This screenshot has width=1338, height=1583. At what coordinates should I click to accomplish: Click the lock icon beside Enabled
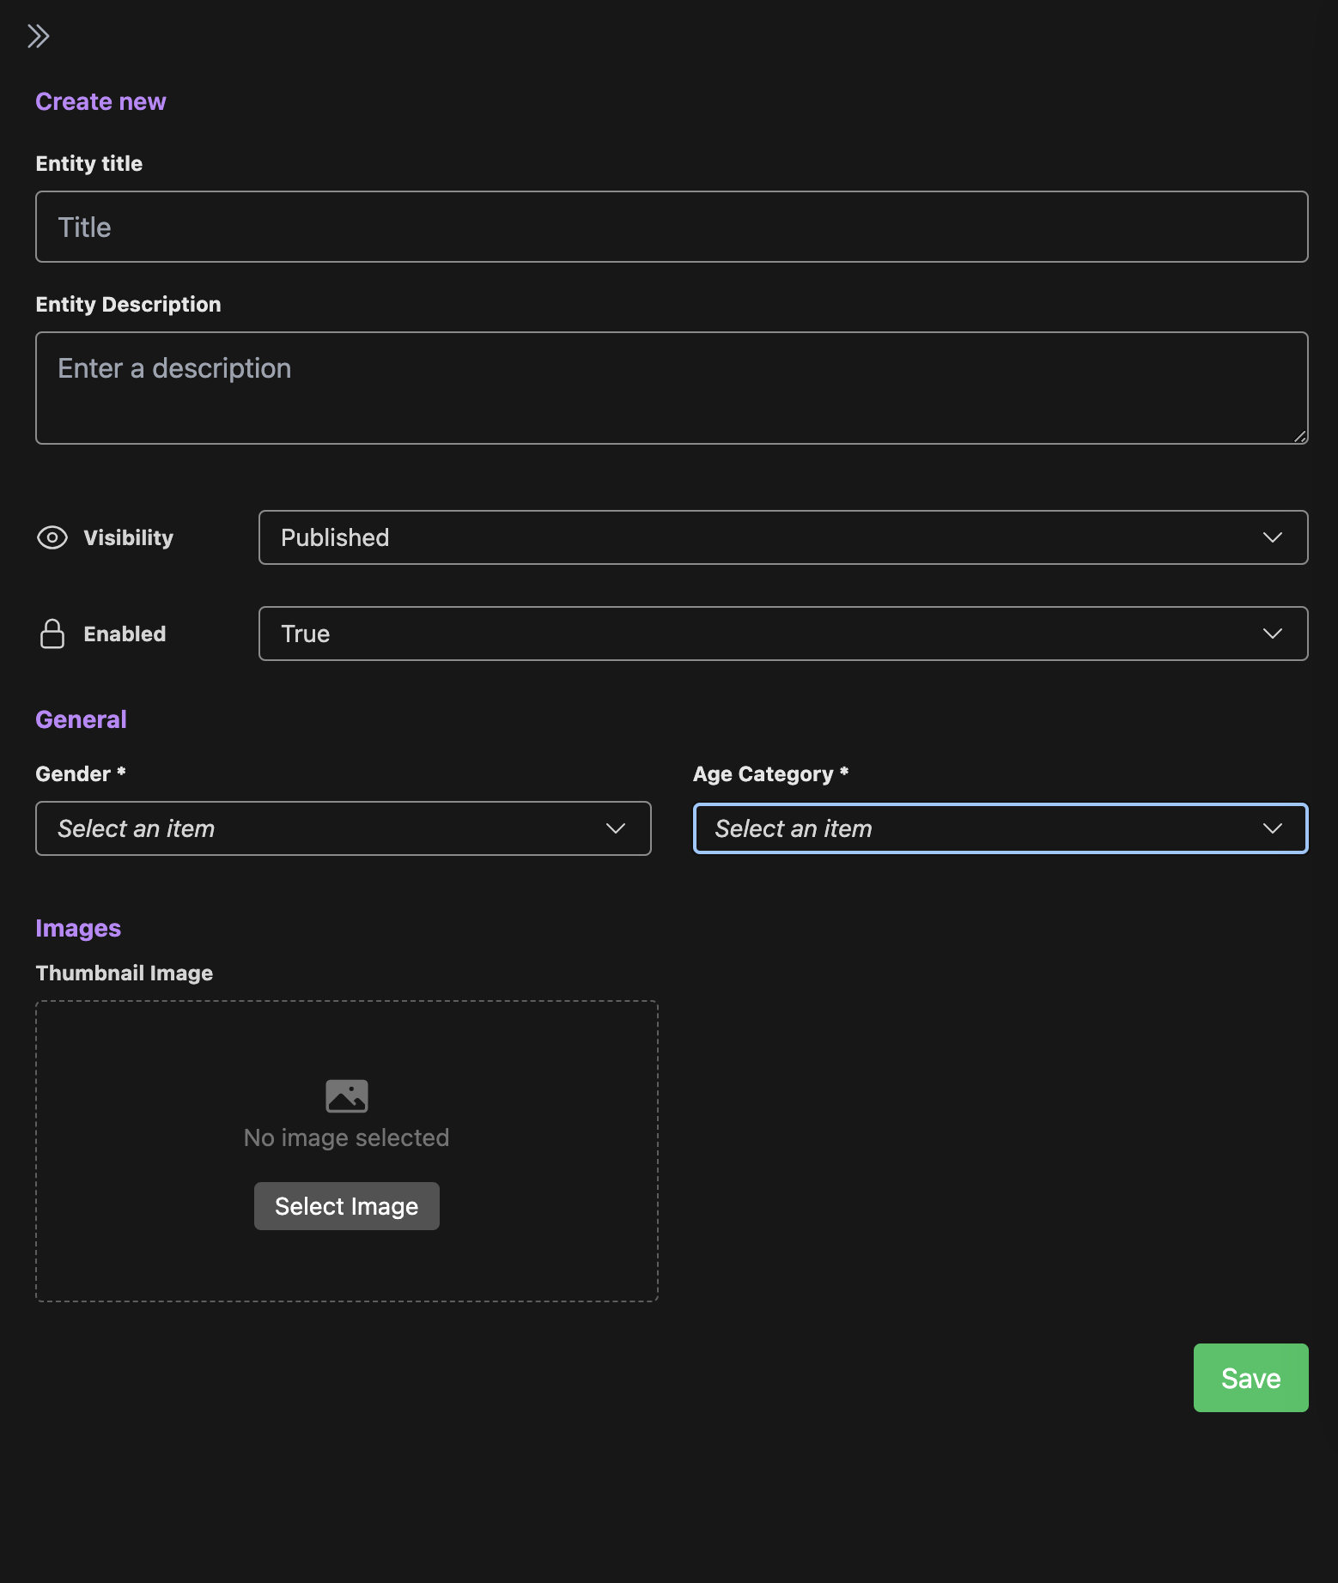(52, 634)
